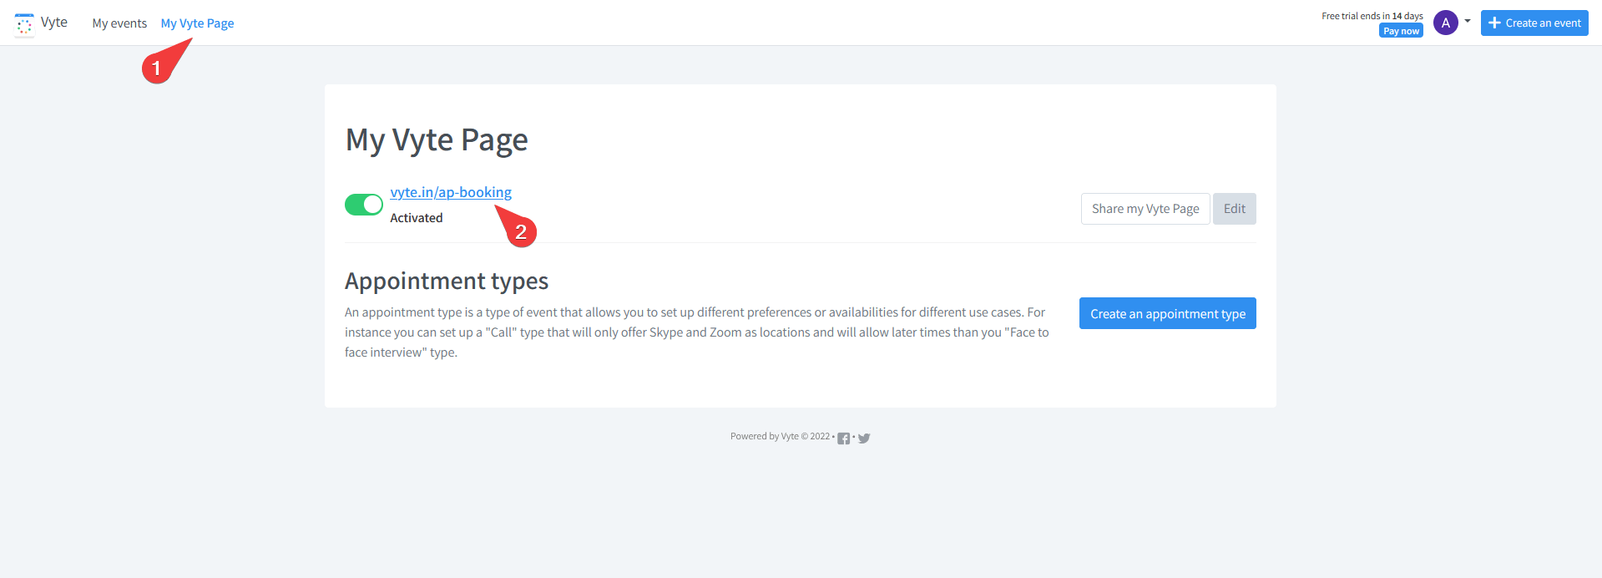
Task: Click the Free trial ends in 14 days text
Action: (1372, 16)
